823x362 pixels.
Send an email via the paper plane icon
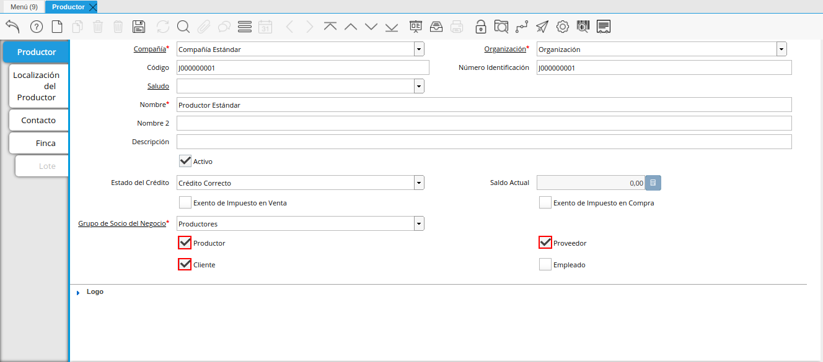click(542, 26)
